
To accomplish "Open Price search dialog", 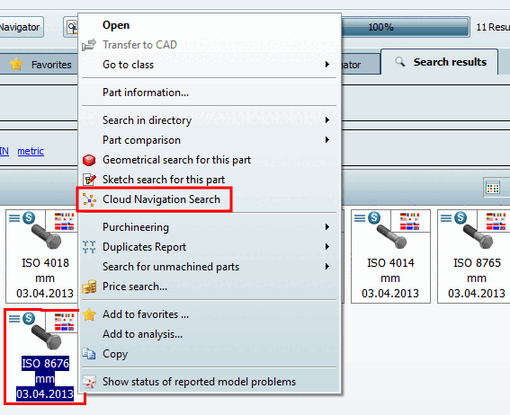I will click(x=209, y=287).
